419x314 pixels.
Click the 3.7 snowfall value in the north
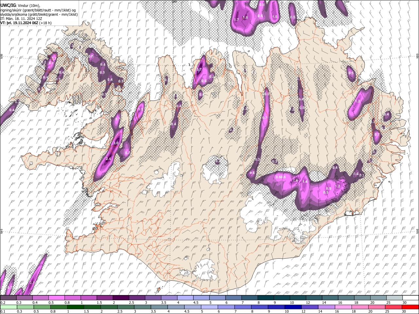click(199, 69)
